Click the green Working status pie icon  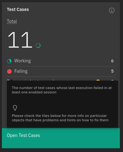[9, 61]
